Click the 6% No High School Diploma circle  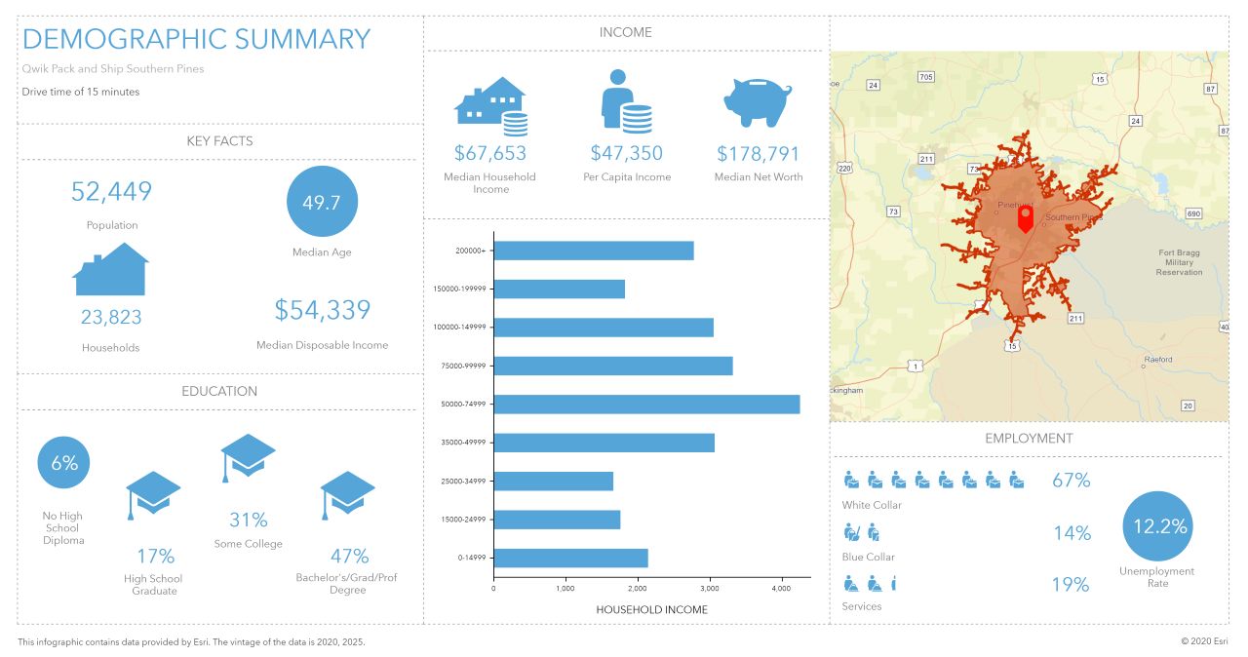[64, 463]
